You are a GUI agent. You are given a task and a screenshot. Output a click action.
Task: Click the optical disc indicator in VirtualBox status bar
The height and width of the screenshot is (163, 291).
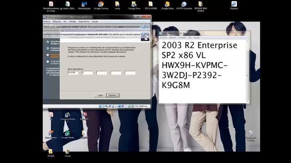(x=103, y=106)
